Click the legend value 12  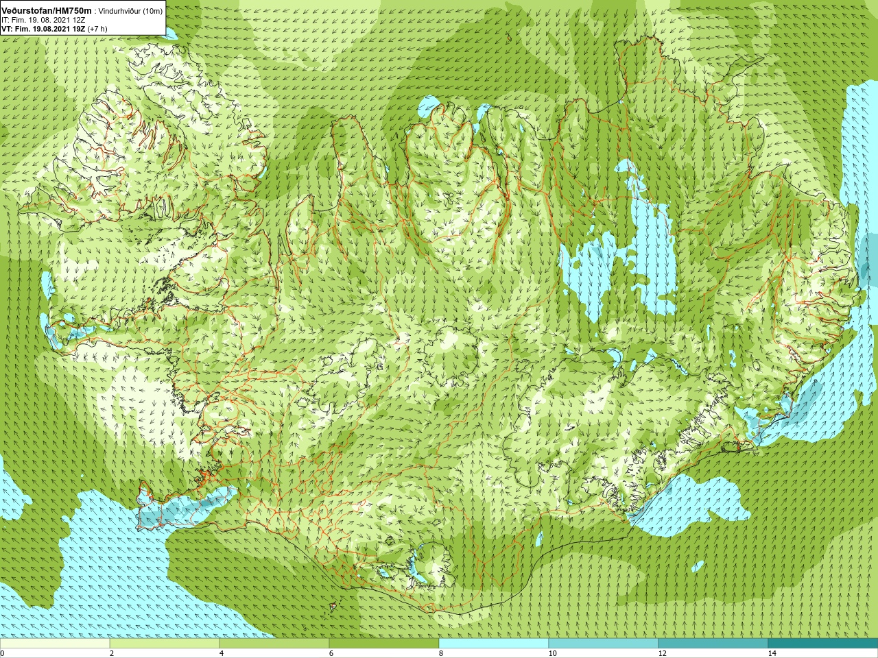tap(662, 653)
